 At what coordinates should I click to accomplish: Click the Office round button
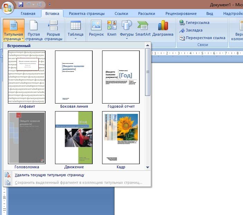[8, 7]
